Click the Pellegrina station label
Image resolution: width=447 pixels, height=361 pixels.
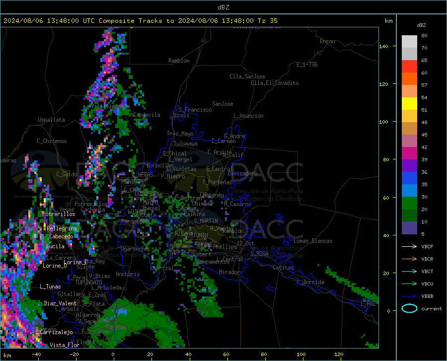pos(62,228)
